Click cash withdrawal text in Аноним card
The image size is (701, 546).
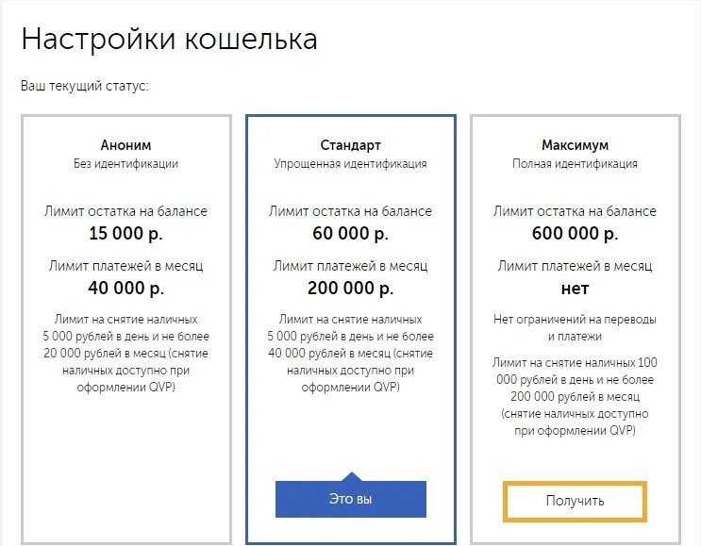pyautogui.click(x=125, y=353)
